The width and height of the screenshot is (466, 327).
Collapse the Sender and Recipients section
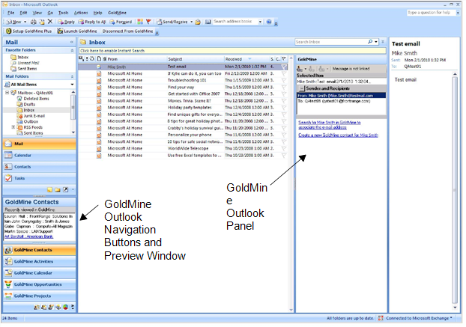tap(302, 88)
